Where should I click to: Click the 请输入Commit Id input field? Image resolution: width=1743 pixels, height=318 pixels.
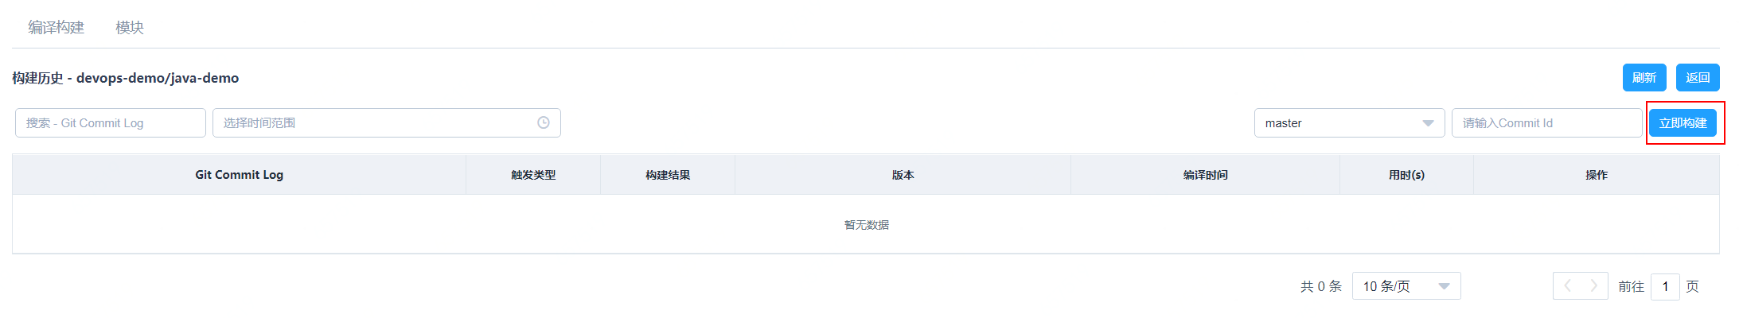[1546, 123]
